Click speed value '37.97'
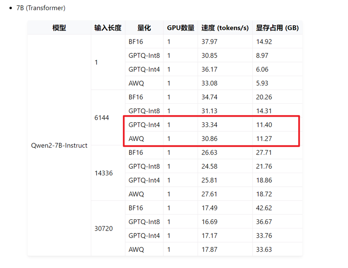The image size is (348, 268). click(x=209, y=41)
